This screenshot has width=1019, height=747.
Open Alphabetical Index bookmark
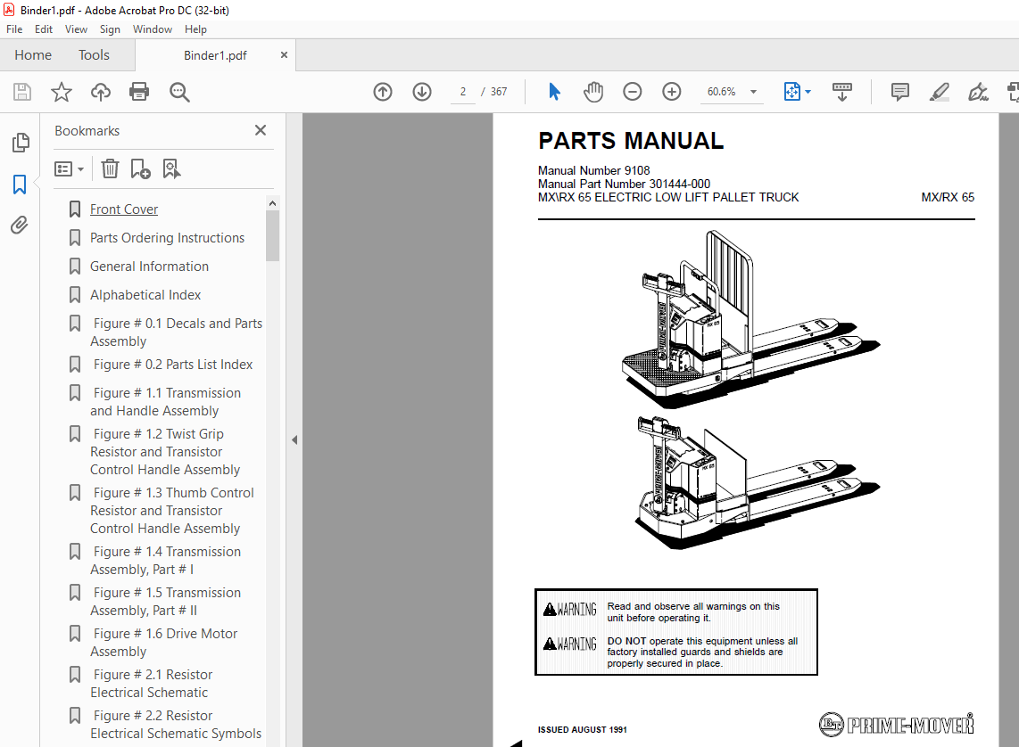(145, 295)
